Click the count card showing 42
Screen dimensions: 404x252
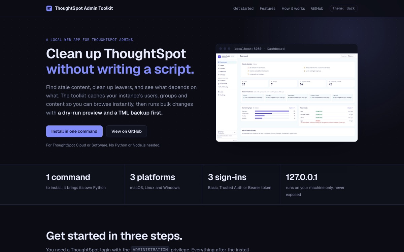coord(341,83)
